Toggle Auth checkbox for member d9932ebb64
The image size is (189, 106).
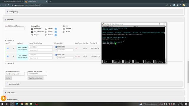8,48
